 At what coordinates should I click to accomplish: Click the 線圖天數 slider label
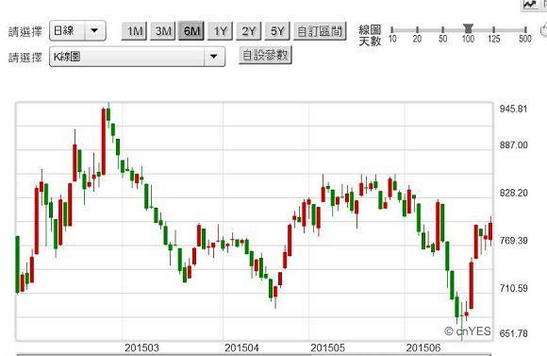click(370, 35)
